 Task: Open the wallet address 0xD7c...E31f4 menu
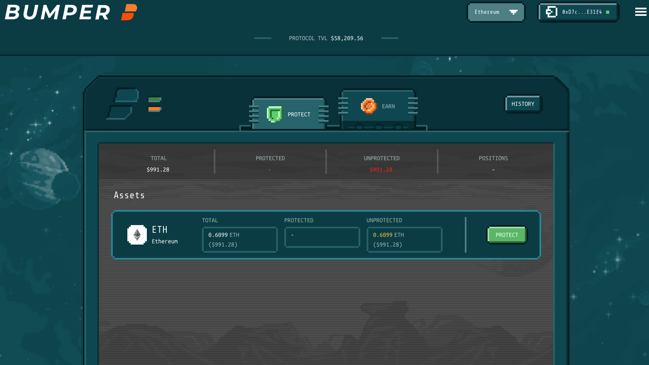tap(578, 12)
